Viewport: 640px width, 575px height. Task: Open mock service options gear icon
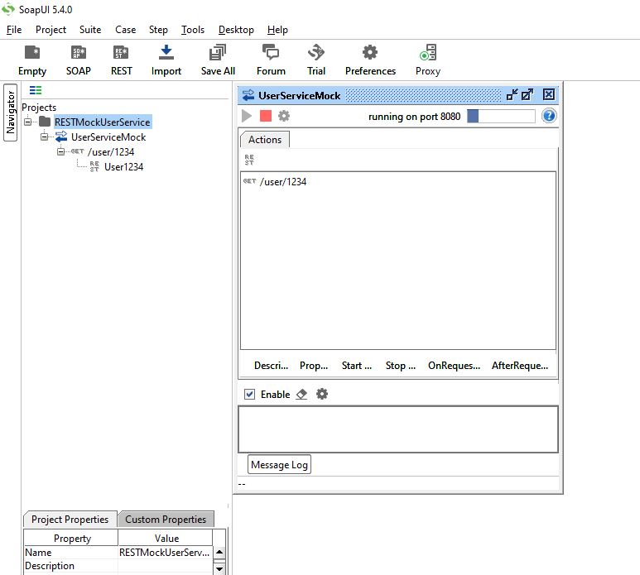pos(284,116)
